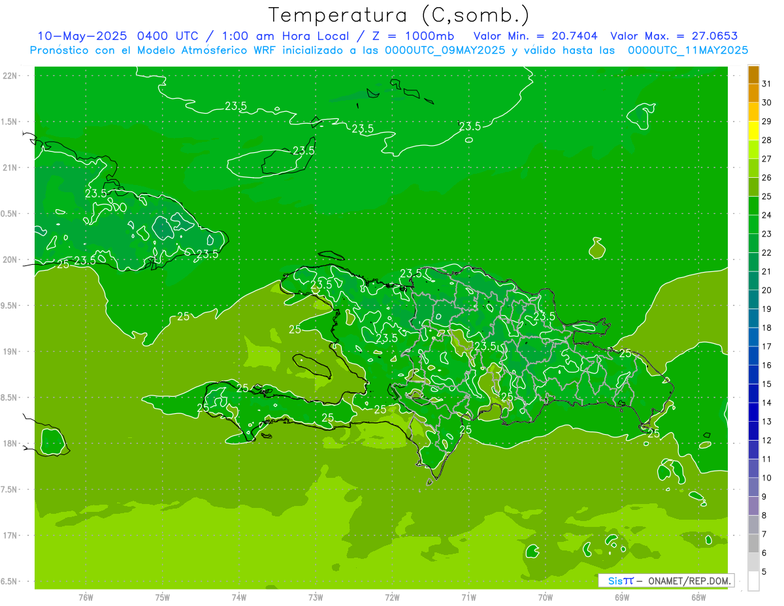Click the "21N" latitude axis label
784x606 pixels.
11,168
